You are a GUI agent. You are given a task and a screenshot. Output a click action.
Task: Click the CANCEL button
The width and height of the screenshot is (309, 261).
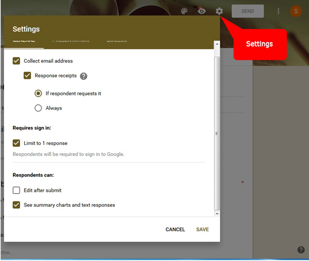175,230
